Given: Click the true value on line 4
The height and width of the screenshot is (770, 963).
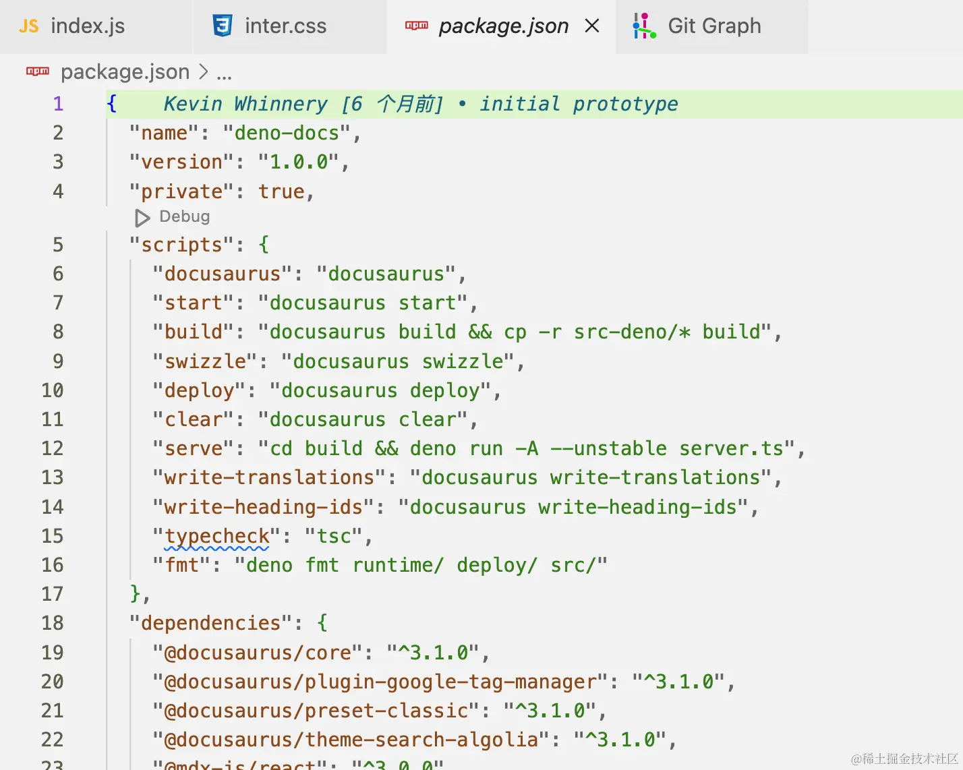Looking at the screenshot, I should (x=281, y=191).
